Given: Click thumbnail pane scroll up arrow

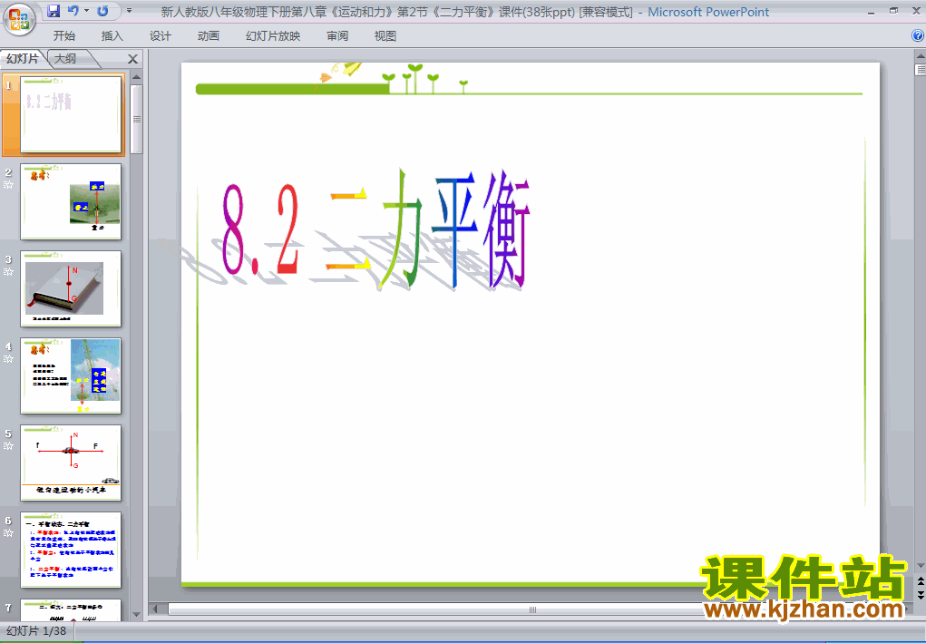Looking at the screenshot, I should 136,77.
